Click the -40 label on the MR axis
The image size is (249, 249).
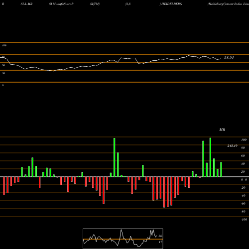243,196
